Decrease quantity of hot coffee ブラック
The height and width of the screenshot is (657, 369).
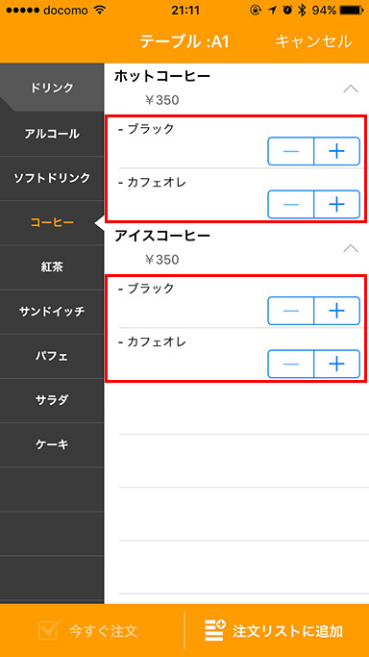coord(291,151)
